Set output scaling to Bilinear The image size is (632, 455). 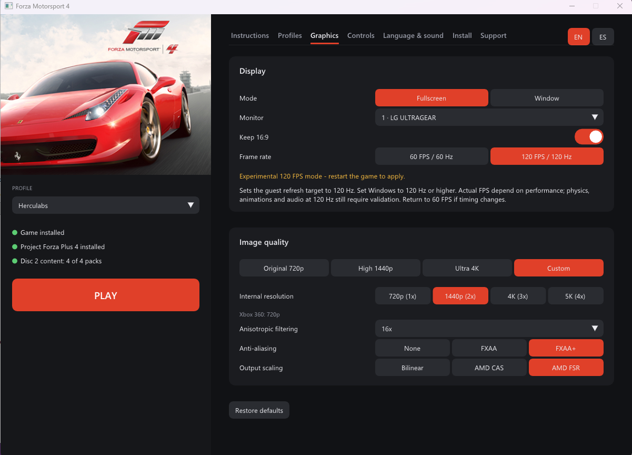413,368
